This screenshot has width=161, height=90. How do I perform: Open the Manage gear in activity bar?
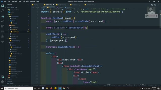[3, 81]
